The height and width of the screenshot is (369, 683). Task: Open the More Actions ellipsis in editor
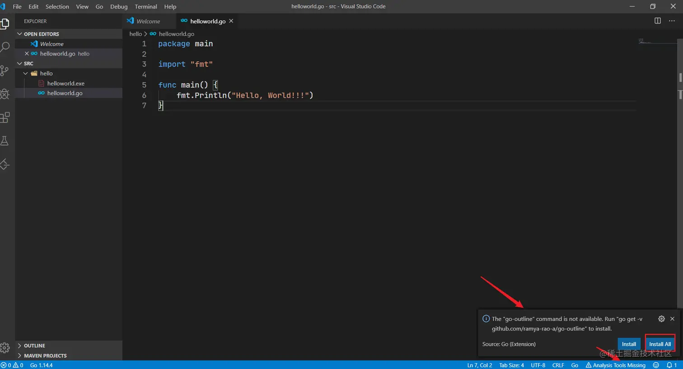click(672, 21)
